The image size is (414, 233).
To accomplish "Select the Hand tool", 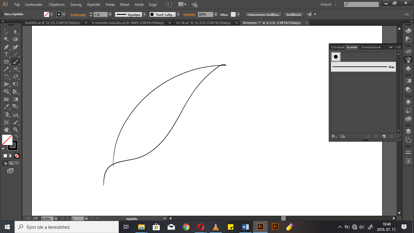I will [x=6, y=130].
